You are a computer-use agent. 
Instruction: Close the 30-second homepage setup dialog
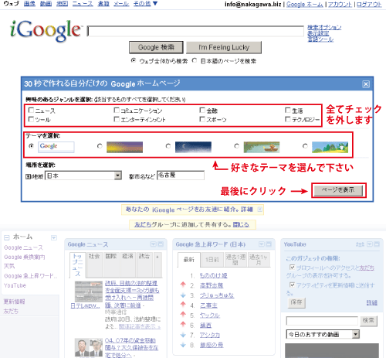(x=366, y=84)
